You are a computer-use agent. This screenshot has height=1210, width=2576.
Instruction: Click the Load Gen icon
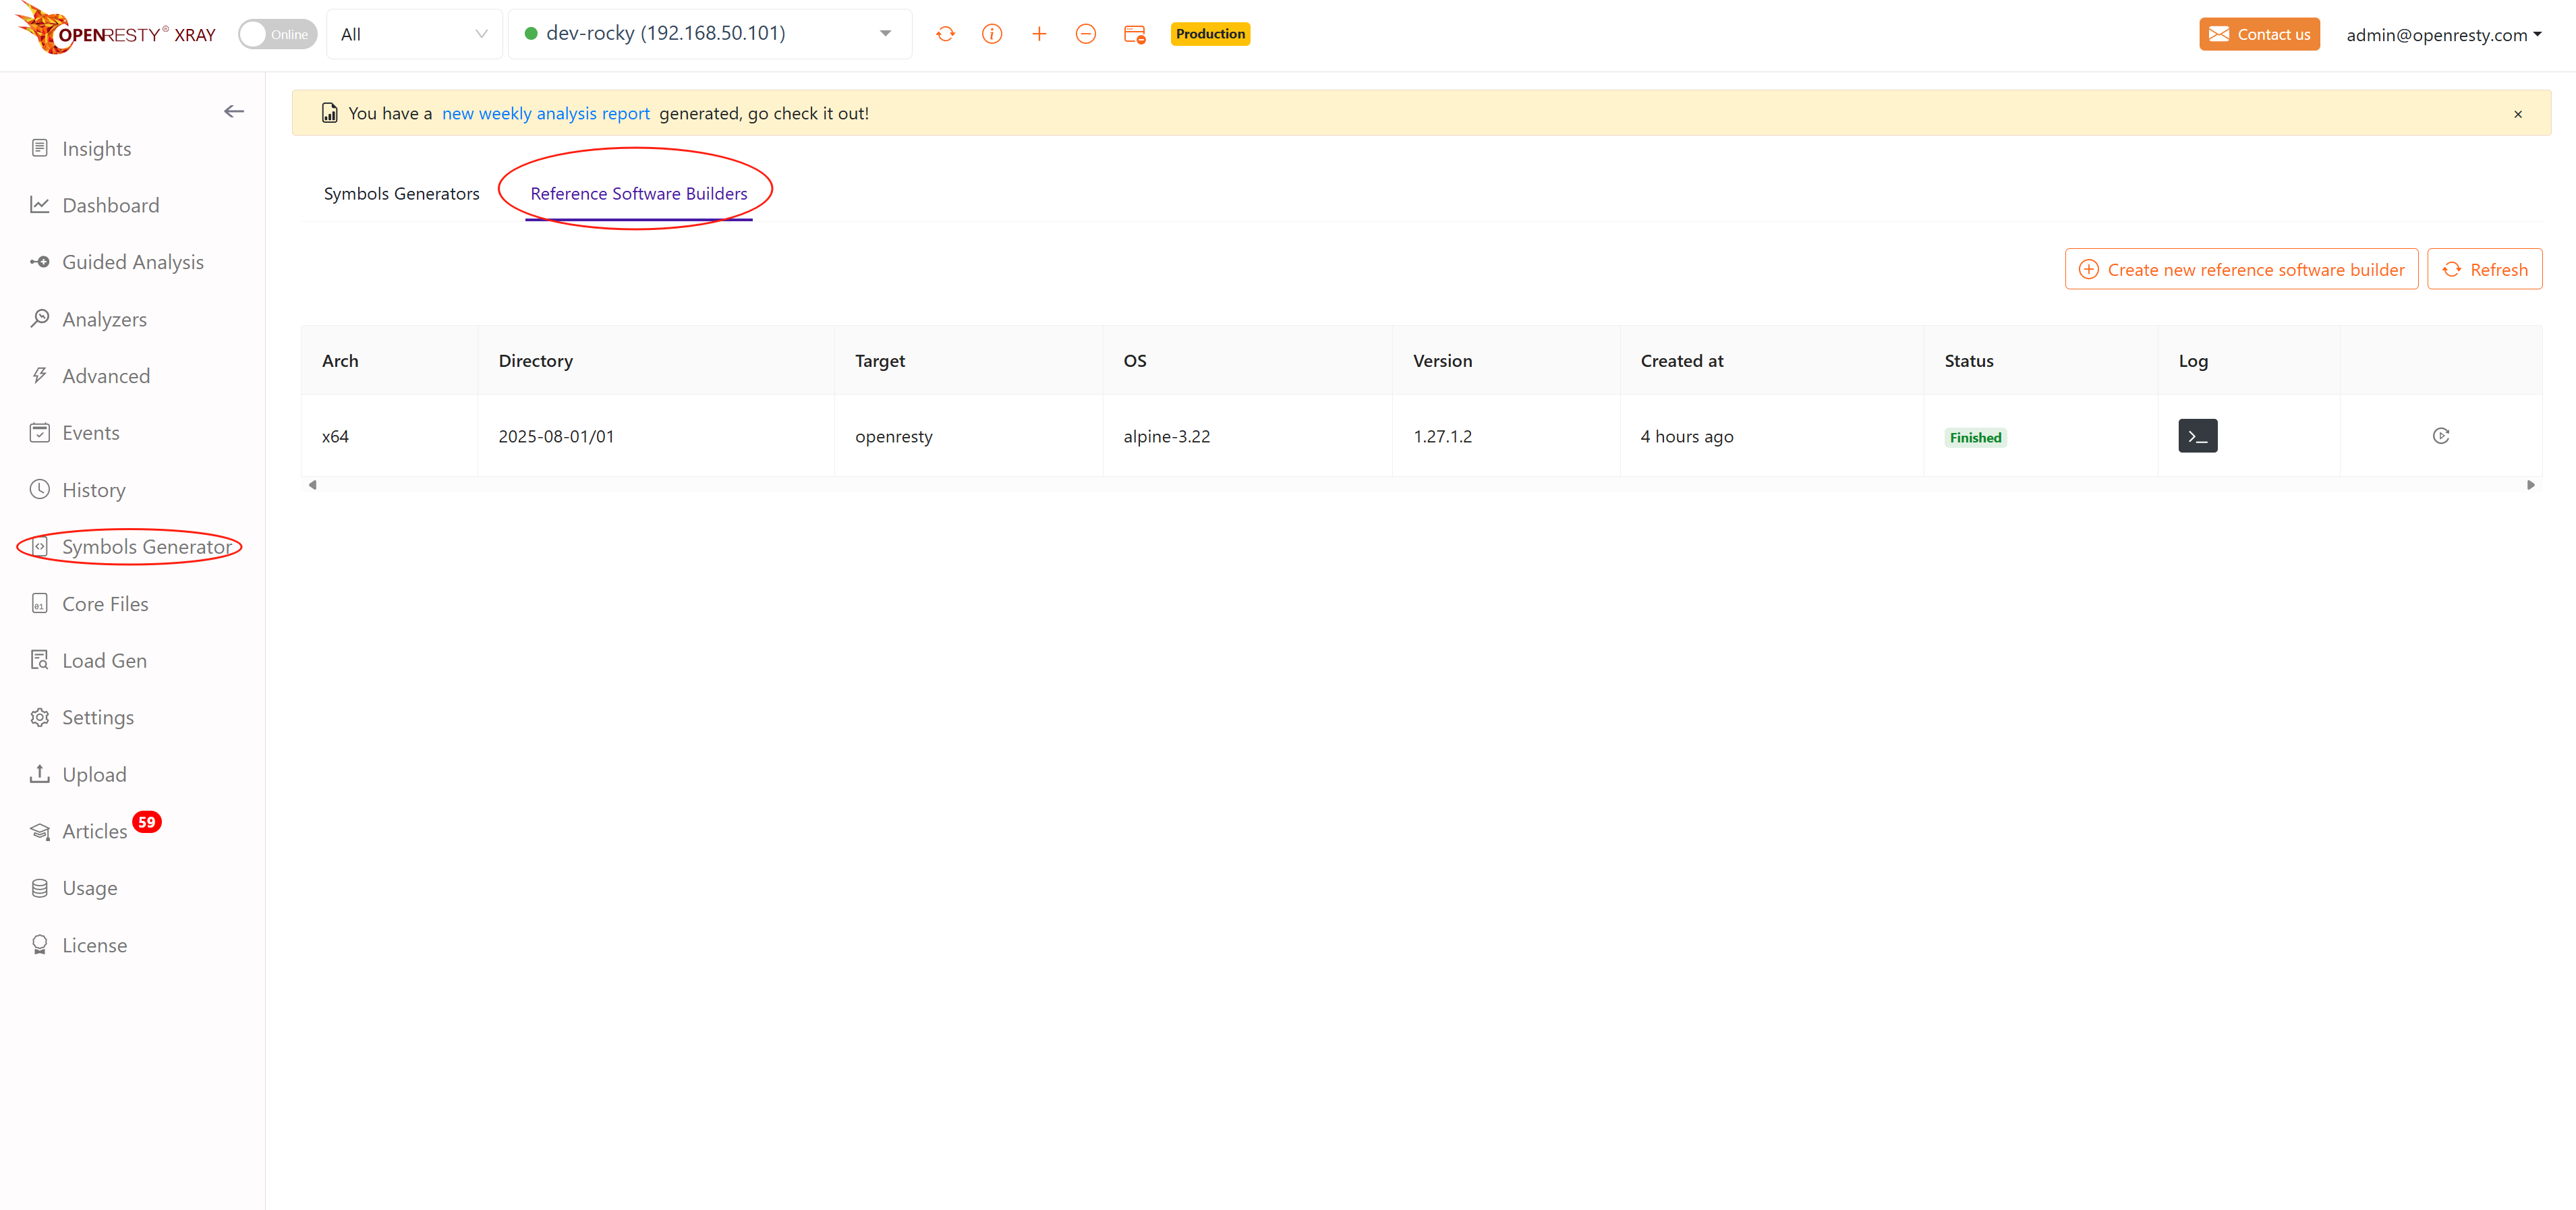click(x=40, y=660)
